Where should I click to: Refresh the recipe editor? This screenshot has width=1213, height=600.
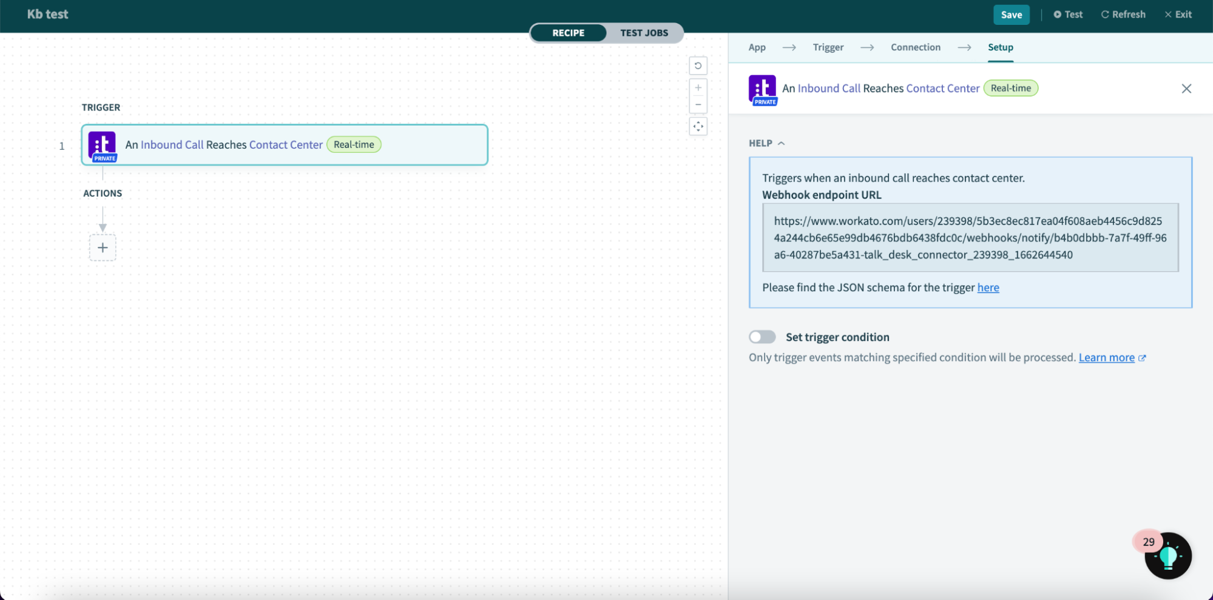tap(1123, 14)
